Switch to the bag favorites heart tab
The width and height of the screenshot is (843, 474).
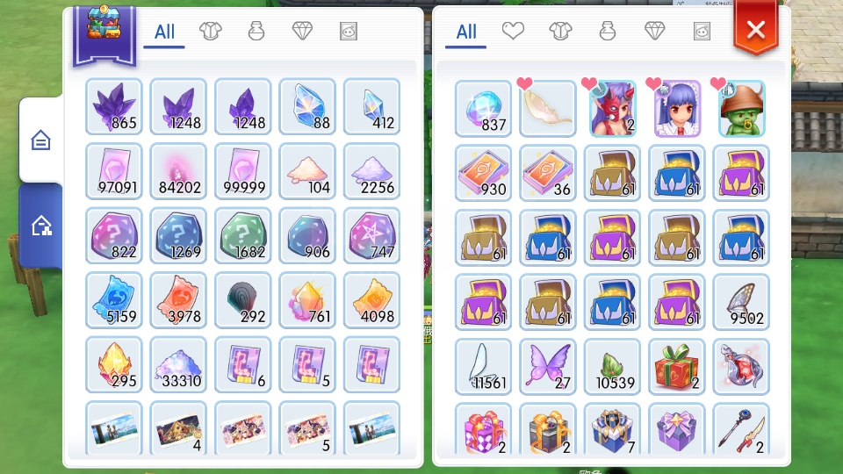click(x=513, y=32)
